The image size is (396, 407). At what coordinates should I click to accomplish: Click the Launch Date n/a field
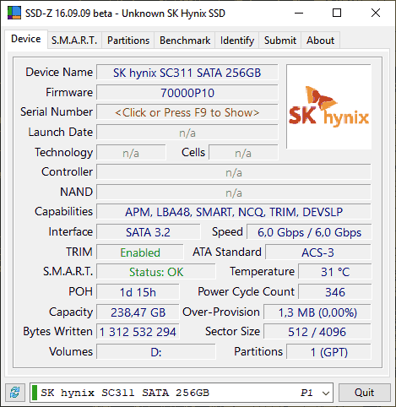[187, 133]
